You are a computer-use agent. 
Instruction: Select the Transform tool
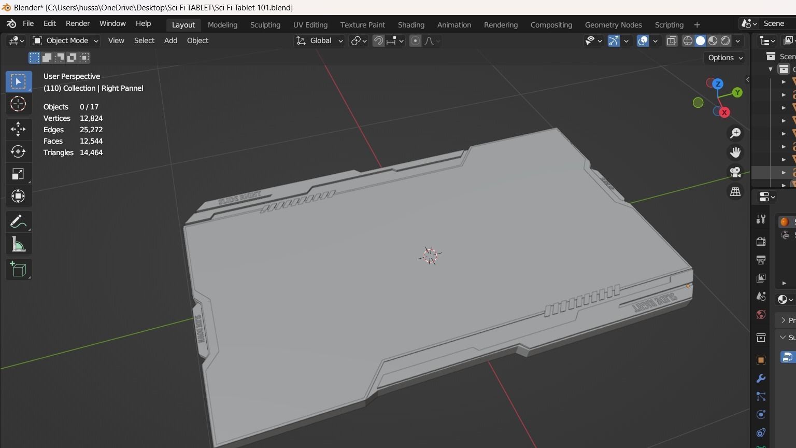coord(19,196)
